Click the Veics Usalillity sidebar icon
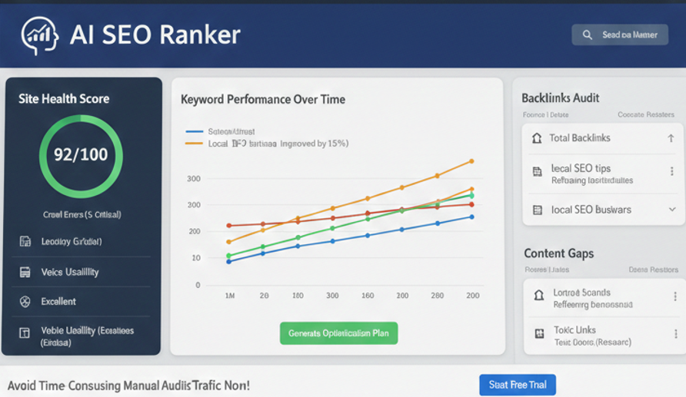 (x=25, y=272)
